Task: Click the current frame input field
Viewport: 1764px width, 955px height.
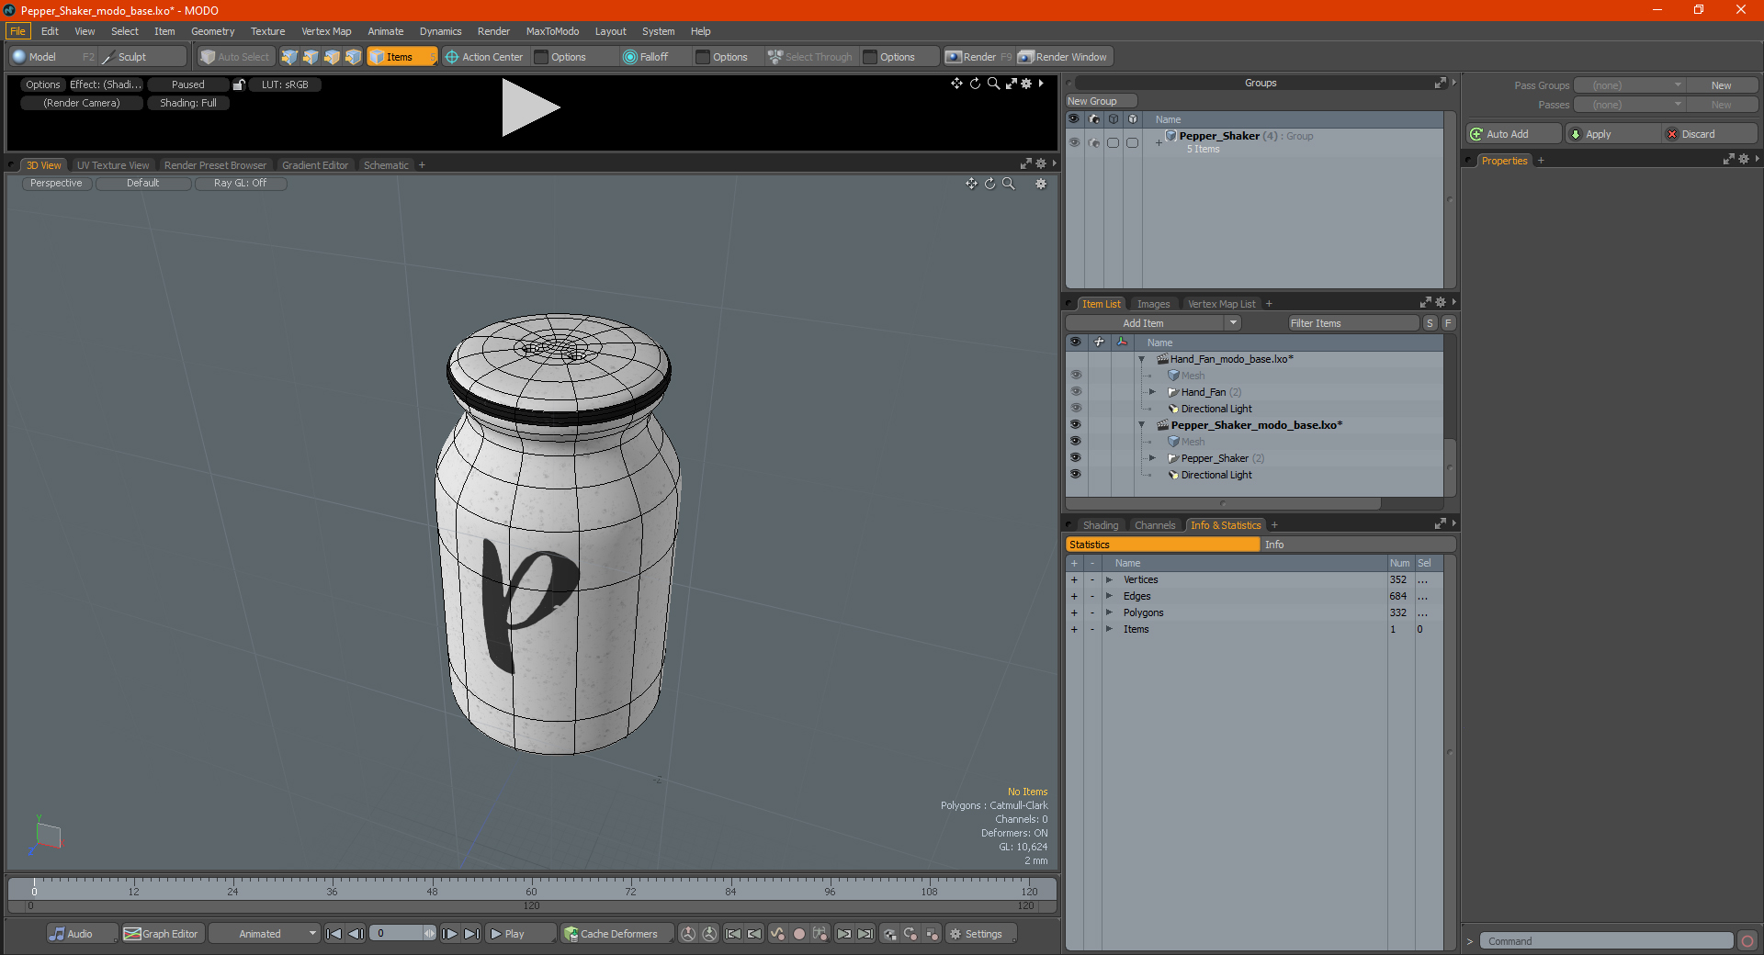Action: pyautogui.click(x=398, y=934)
